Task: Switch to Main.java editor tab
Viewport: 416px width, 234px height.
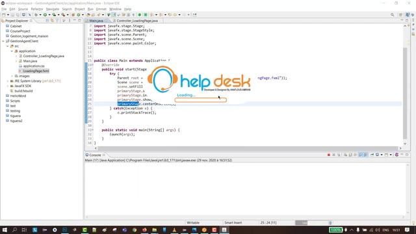Action: point(96,21)
